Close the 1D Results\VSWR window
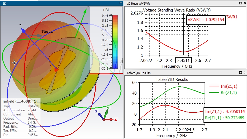 click(245, 3)
